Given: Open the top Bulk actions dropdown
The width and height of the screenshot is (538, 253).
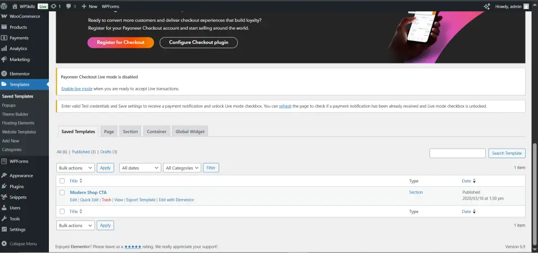Looking at the screenshot, I should pyautogui.click(x=75, y=168).
